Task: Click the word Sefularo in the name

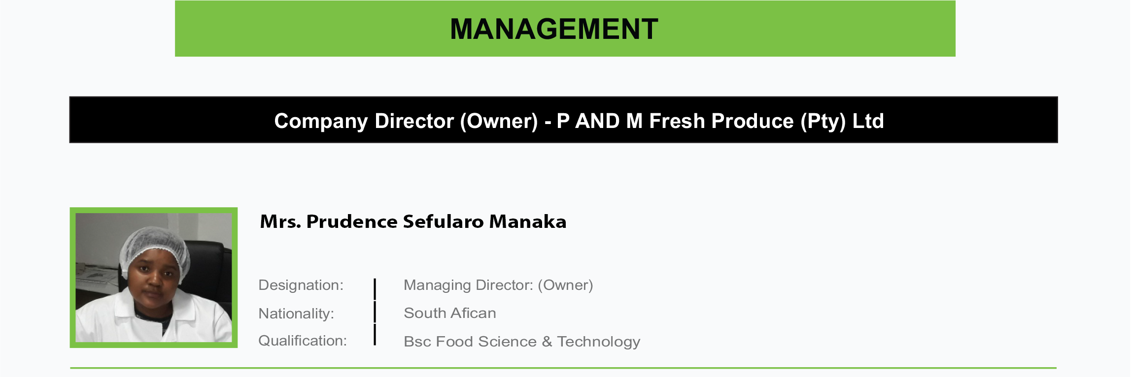Action: point(443,221)
